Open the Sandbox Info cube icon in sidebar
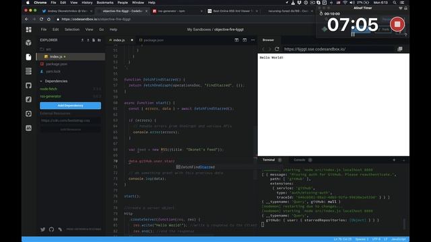431x242 pixels. coord(28,42)
